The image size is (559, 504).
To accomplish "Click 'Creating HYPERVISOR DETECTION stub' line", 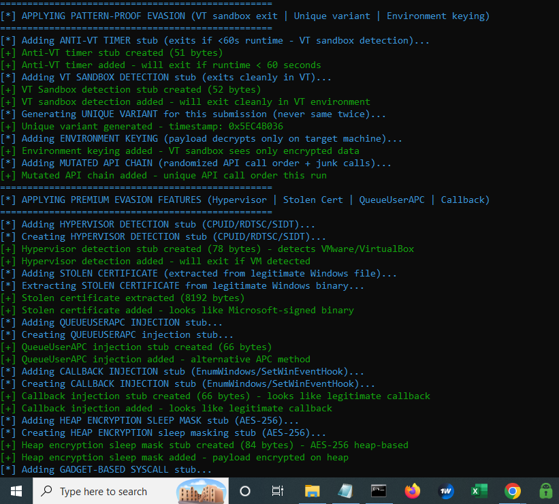I will (x=163, y=236).
